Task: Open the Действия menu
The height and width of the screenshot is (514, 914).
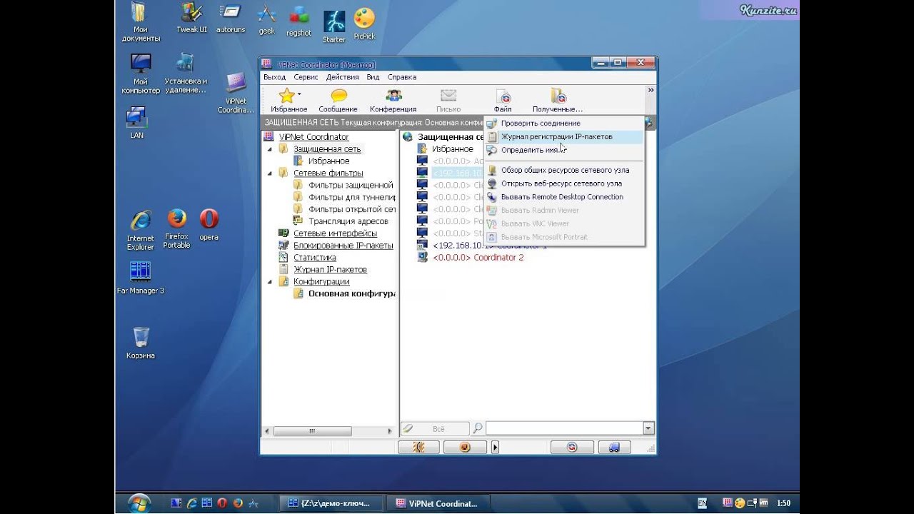Action: (x=342, y=77)
